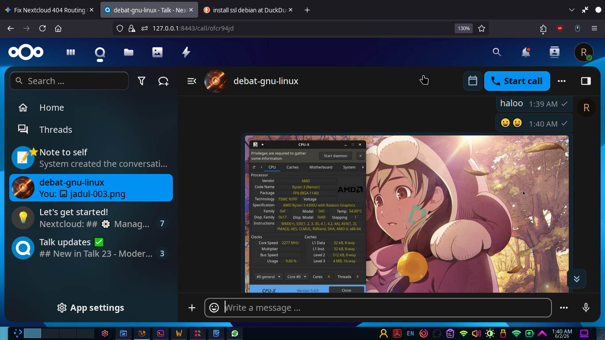
Task: Open conversation actions menu beside Start call
Action: [x=562, y=81]
